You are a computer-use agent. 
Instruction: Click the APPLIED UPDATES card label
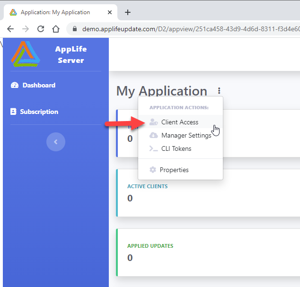(x=150, y=246)
